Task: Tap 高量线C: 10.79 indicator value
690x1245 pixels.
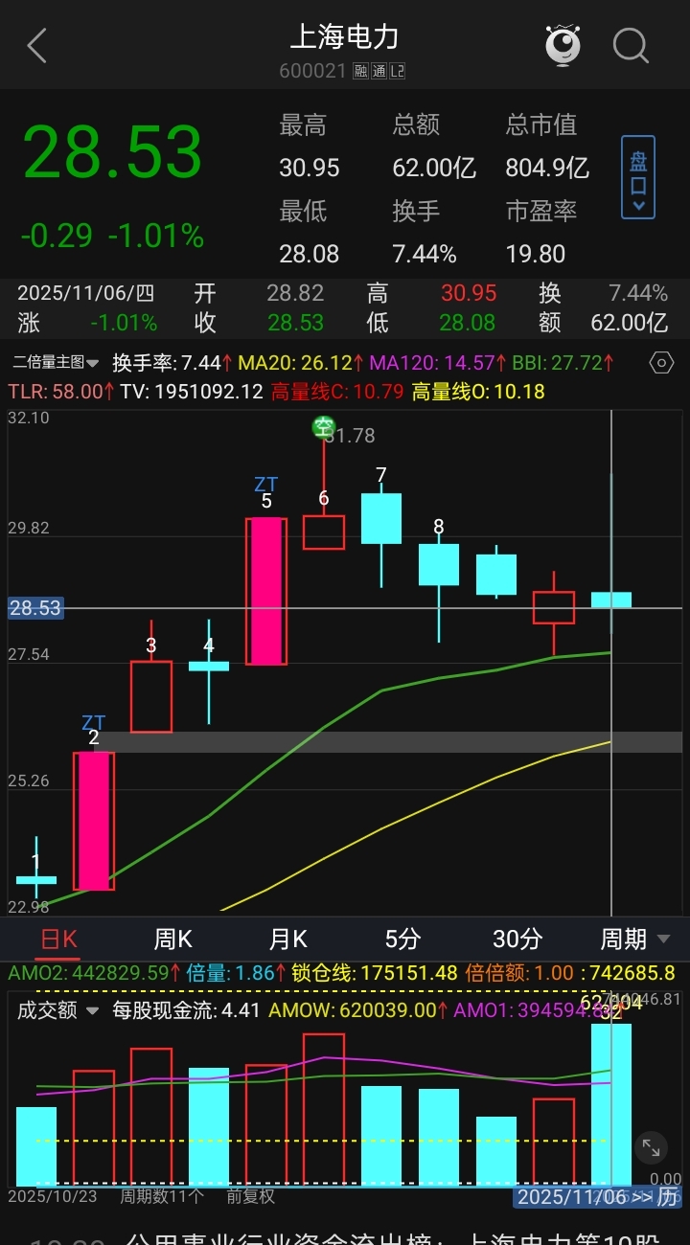Action: tap(338, 391)
